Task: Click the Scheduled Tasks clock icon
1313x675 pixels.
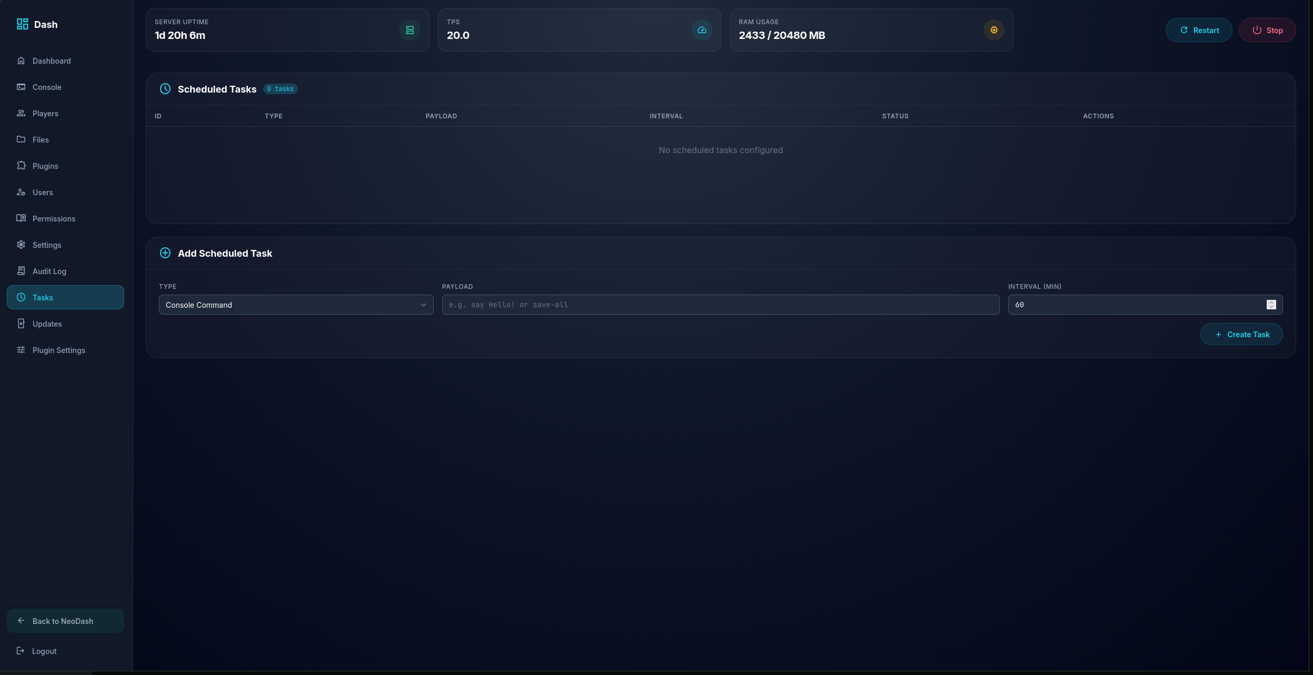Action: pyautogui.click(x=165, y=89)
